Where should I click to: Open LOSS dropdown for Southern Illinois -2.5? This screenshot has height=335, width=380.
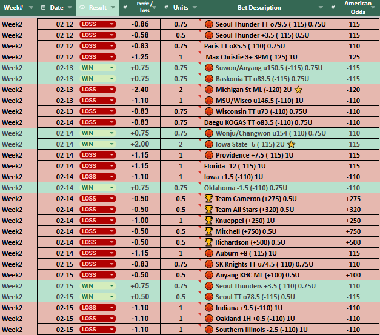112,330
